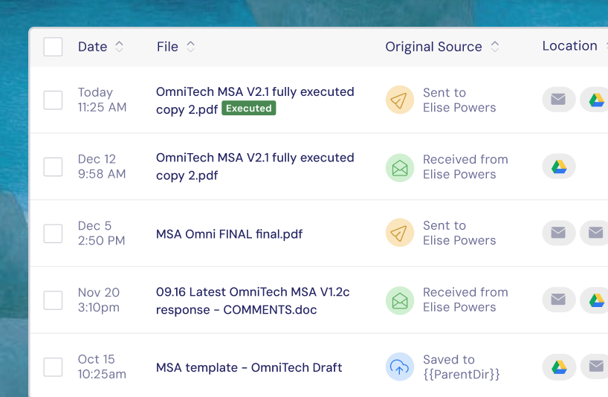Select the Dec 12 row checkbox
Image resolution: width=608 pixels, height=397 pixels.
[53, 167]
